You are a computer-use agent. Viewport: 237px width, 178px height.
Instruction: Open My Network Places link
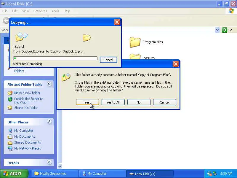(28, 148)
